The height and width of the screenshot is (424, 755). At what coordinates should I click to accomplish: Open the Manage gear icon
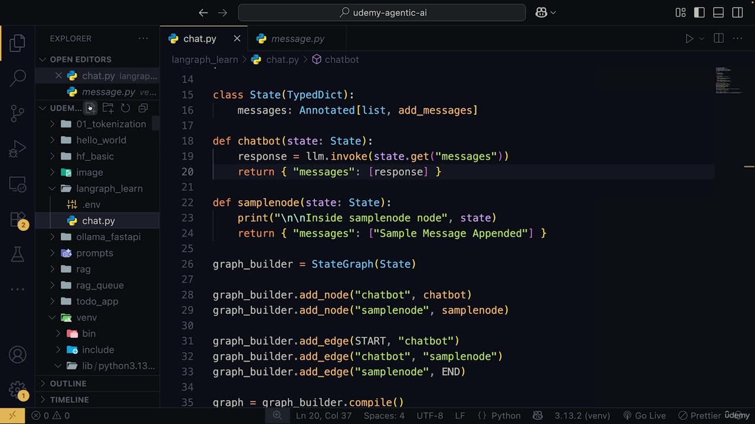click(18, 390)
